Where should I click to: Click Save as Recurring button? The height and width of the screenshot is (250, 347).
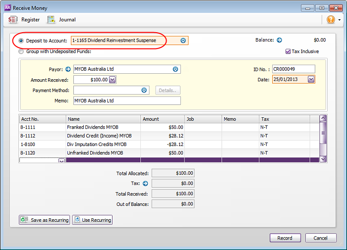[x=44, y=220]
